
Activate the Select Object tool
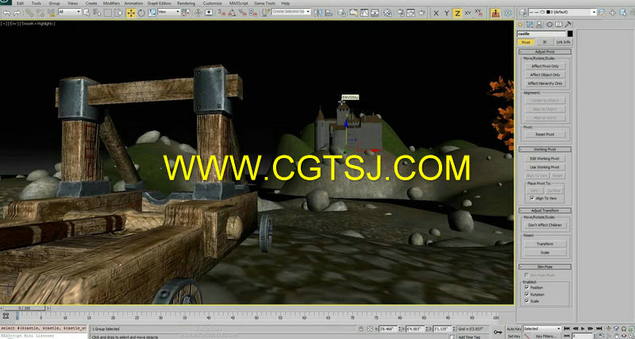[86, 13]
